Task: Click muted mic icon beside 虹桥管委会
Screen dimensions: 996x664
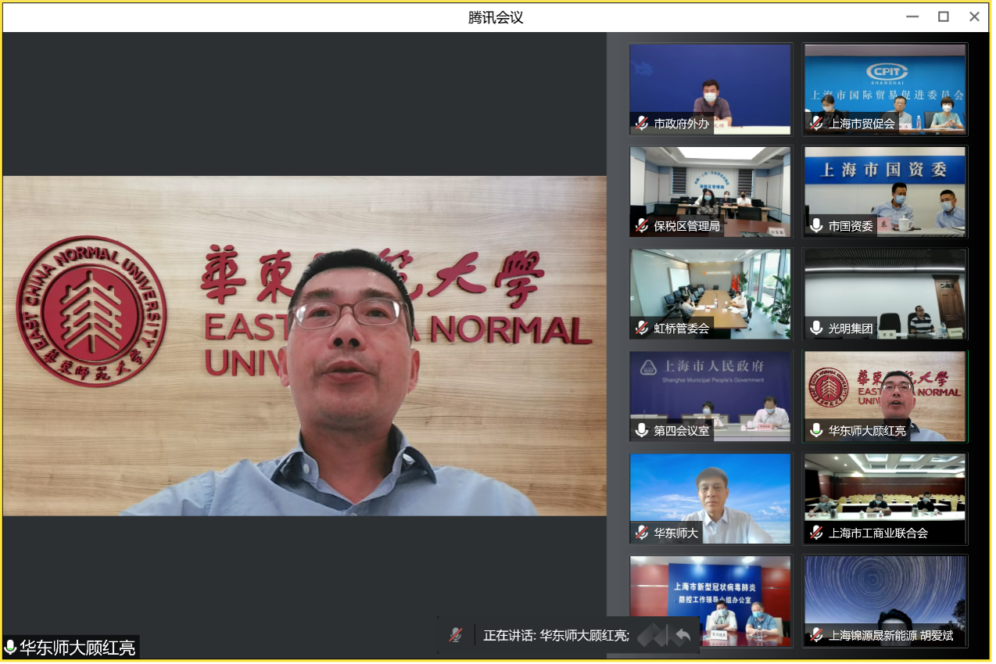Action: click(642, 328)
